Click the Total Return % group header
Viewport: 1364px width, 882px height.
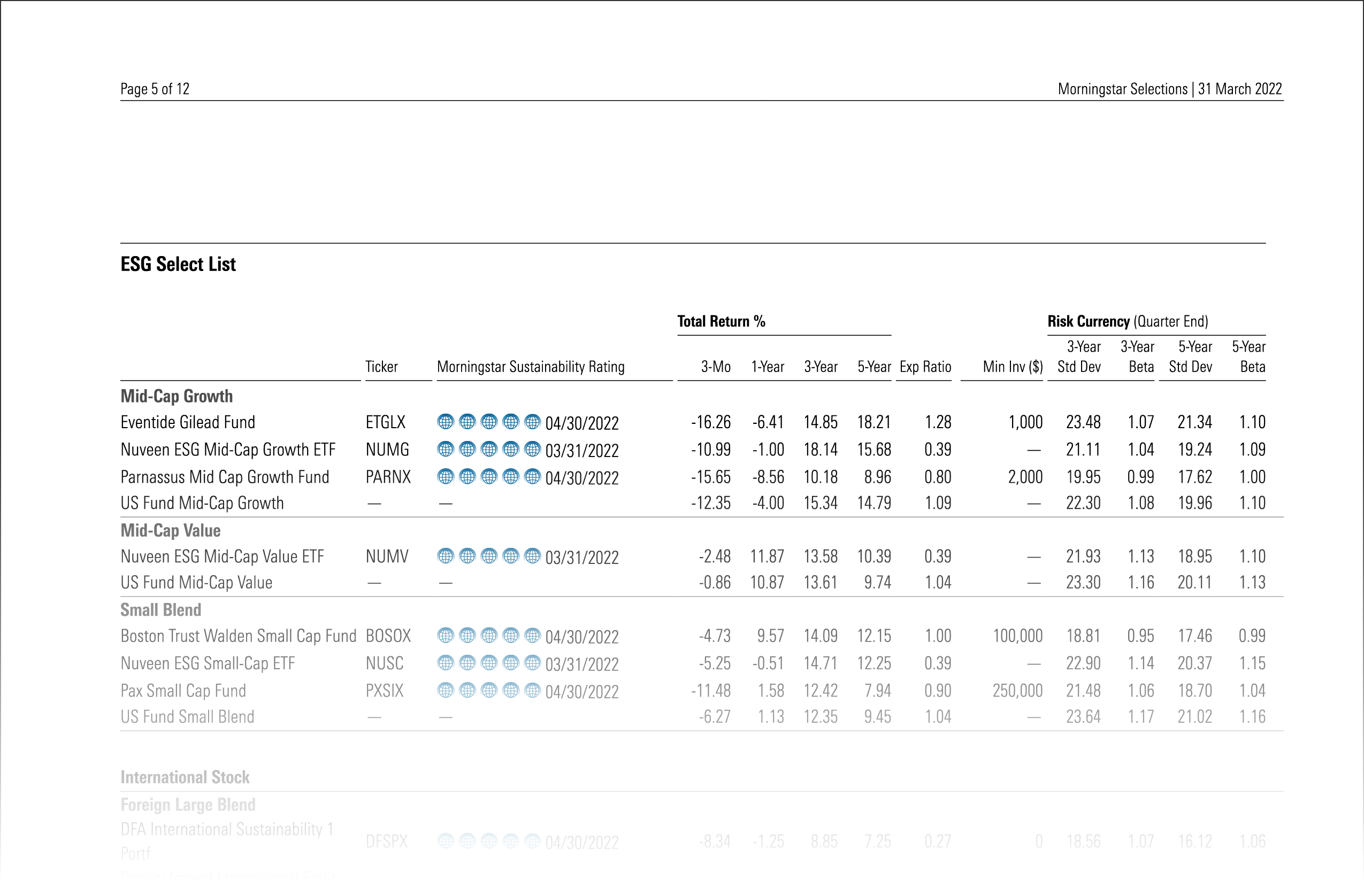pyautogui.click(x=721, y=321)
